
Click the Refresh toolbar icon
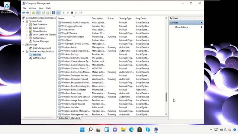pyautogui.click(x=44, y=13)
